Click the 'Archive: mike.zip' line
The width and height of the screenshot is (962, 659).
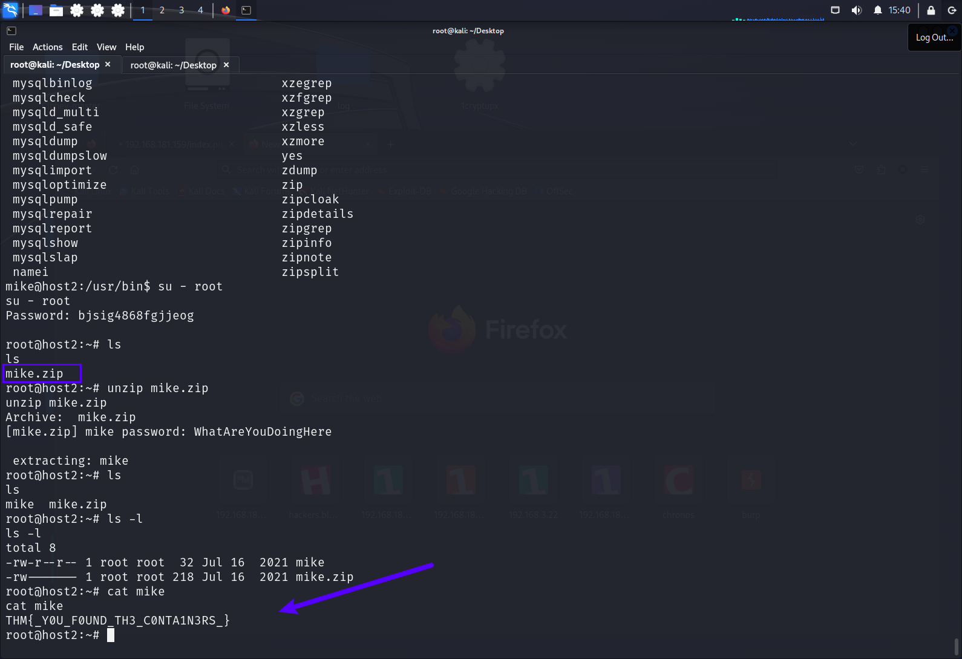(71, 417)
